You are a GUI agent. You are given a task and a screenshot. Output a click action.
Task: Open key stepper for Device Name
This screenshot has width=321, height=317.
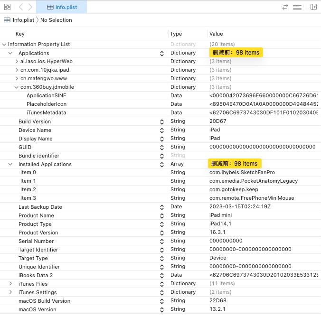click(x=162, y=131)
